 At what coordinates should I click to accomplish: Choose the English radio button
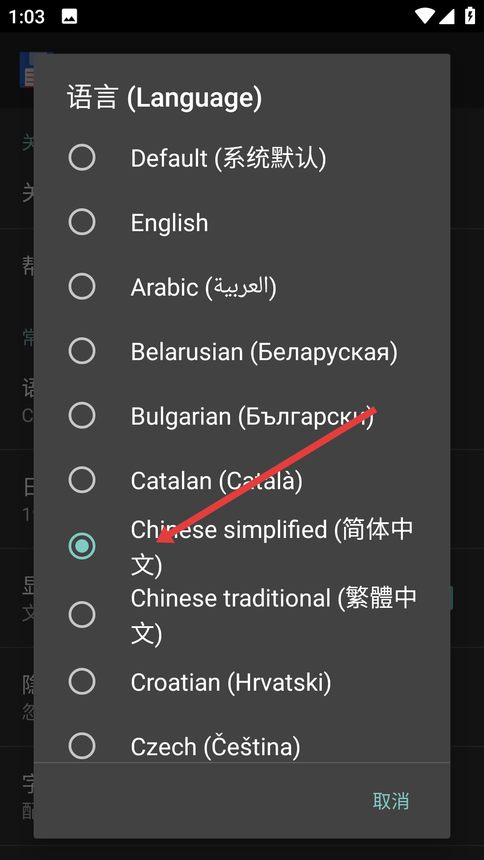(x=82, y=222)
